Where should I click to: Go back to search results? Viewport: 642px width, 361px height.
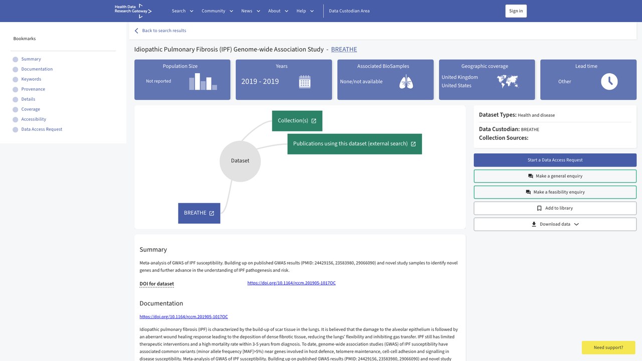(x=164, y=31)
